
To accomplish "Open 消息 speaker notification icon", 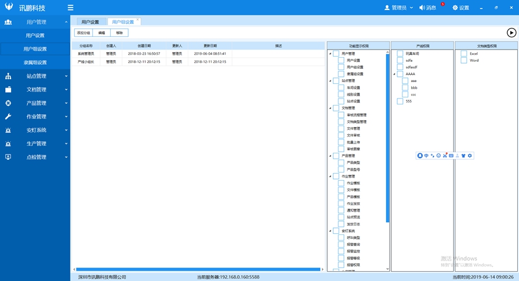I will point(422,8).
